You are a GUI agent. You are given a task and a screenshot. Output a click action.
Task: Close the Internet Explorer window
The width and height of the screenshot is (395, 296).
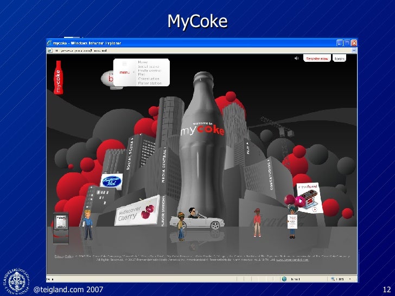[354, 43]
